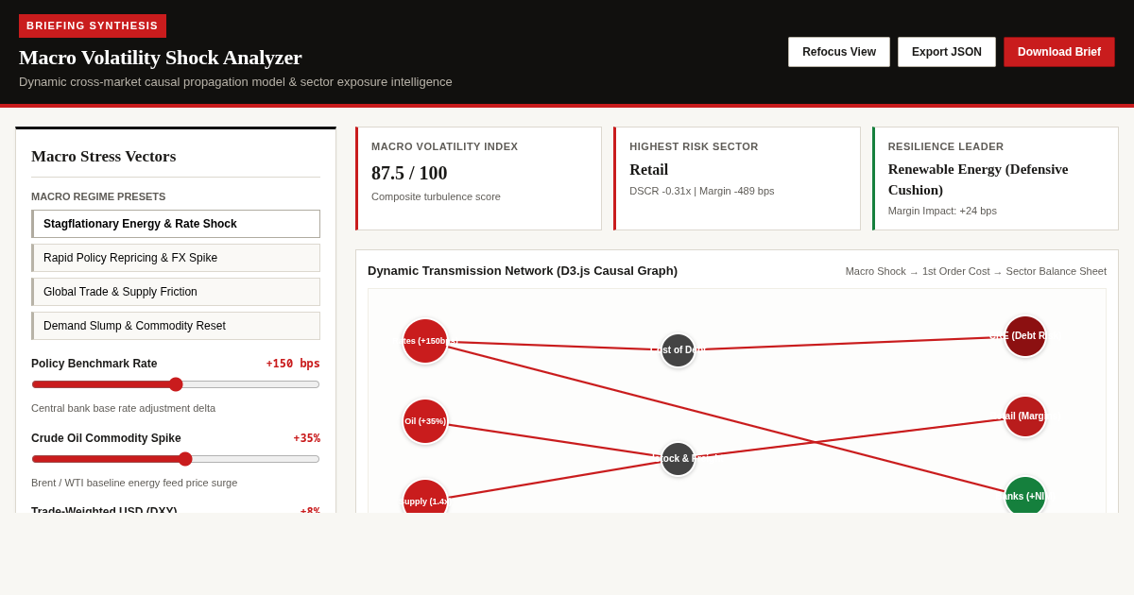Screen dimensions: 1134x595
Task: Export data via Export JSON button
Action: click(x=947, y=52)
